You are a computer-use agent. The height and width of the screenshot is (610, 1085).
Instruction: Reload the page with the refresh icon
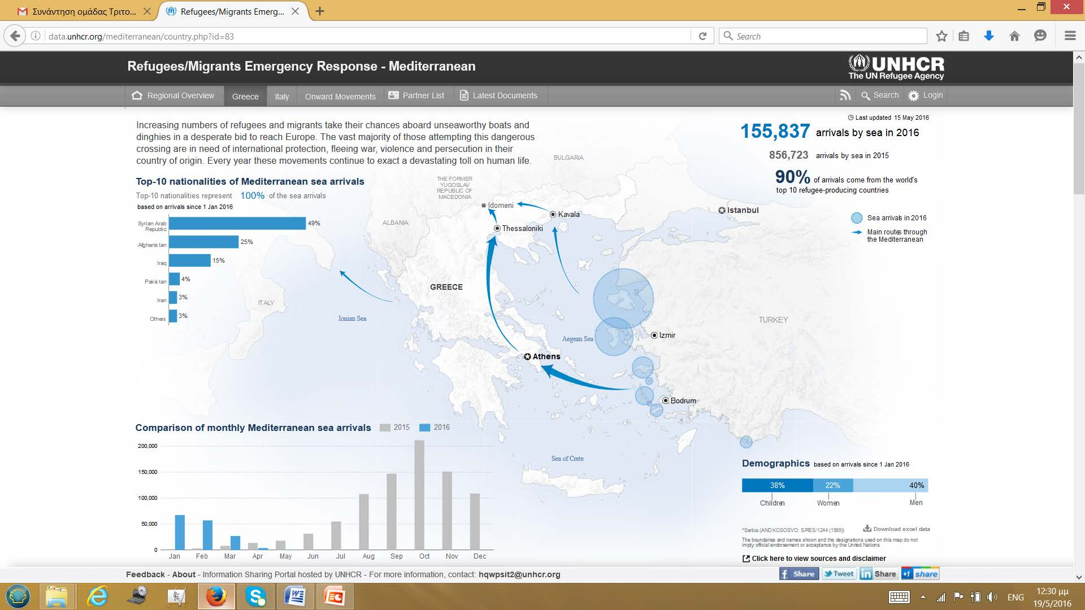[x=702, y=36]
